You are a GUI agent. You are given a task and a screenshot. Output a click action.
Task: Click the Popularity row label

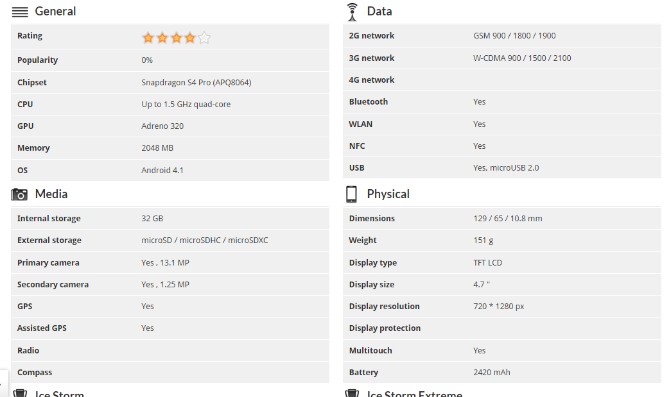point(37,60)
